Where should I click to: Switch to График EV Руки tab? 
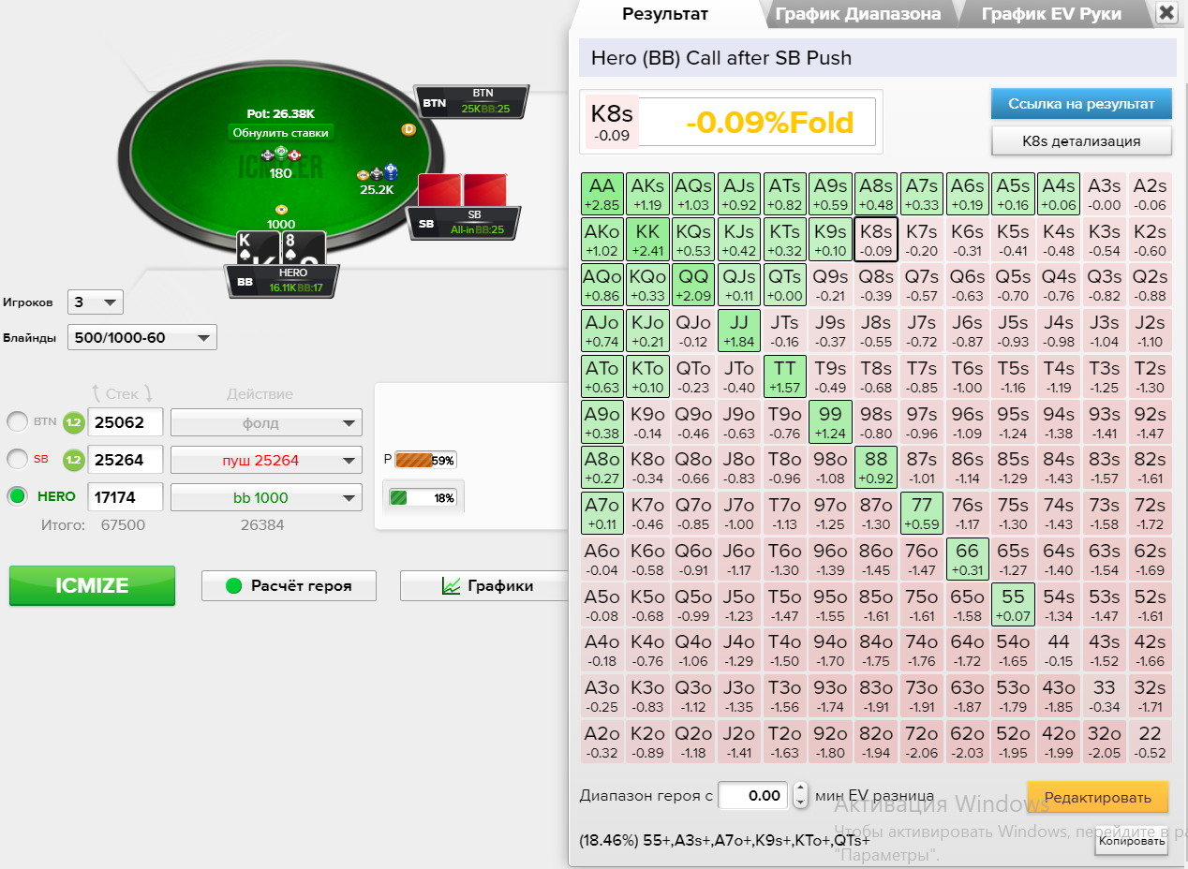(x=1052, y=14)
